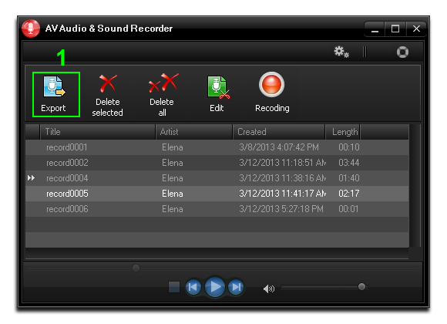Click the volume slider knob
Viewport: 447px width, 324px height.
pyautogui.click(x=361, y=287)
